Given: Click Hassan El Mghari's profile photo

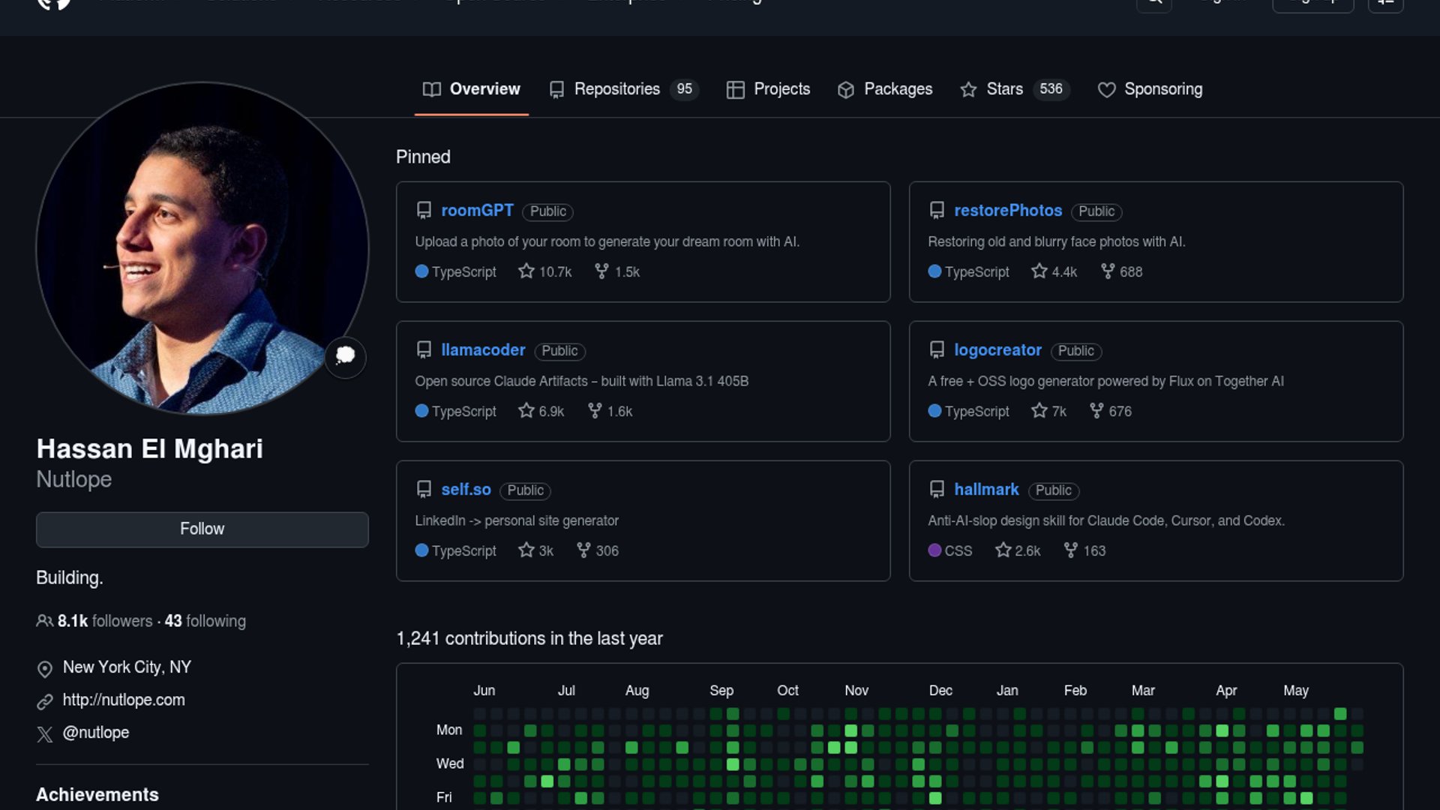Looking at the screenshot, I should 202,247.
